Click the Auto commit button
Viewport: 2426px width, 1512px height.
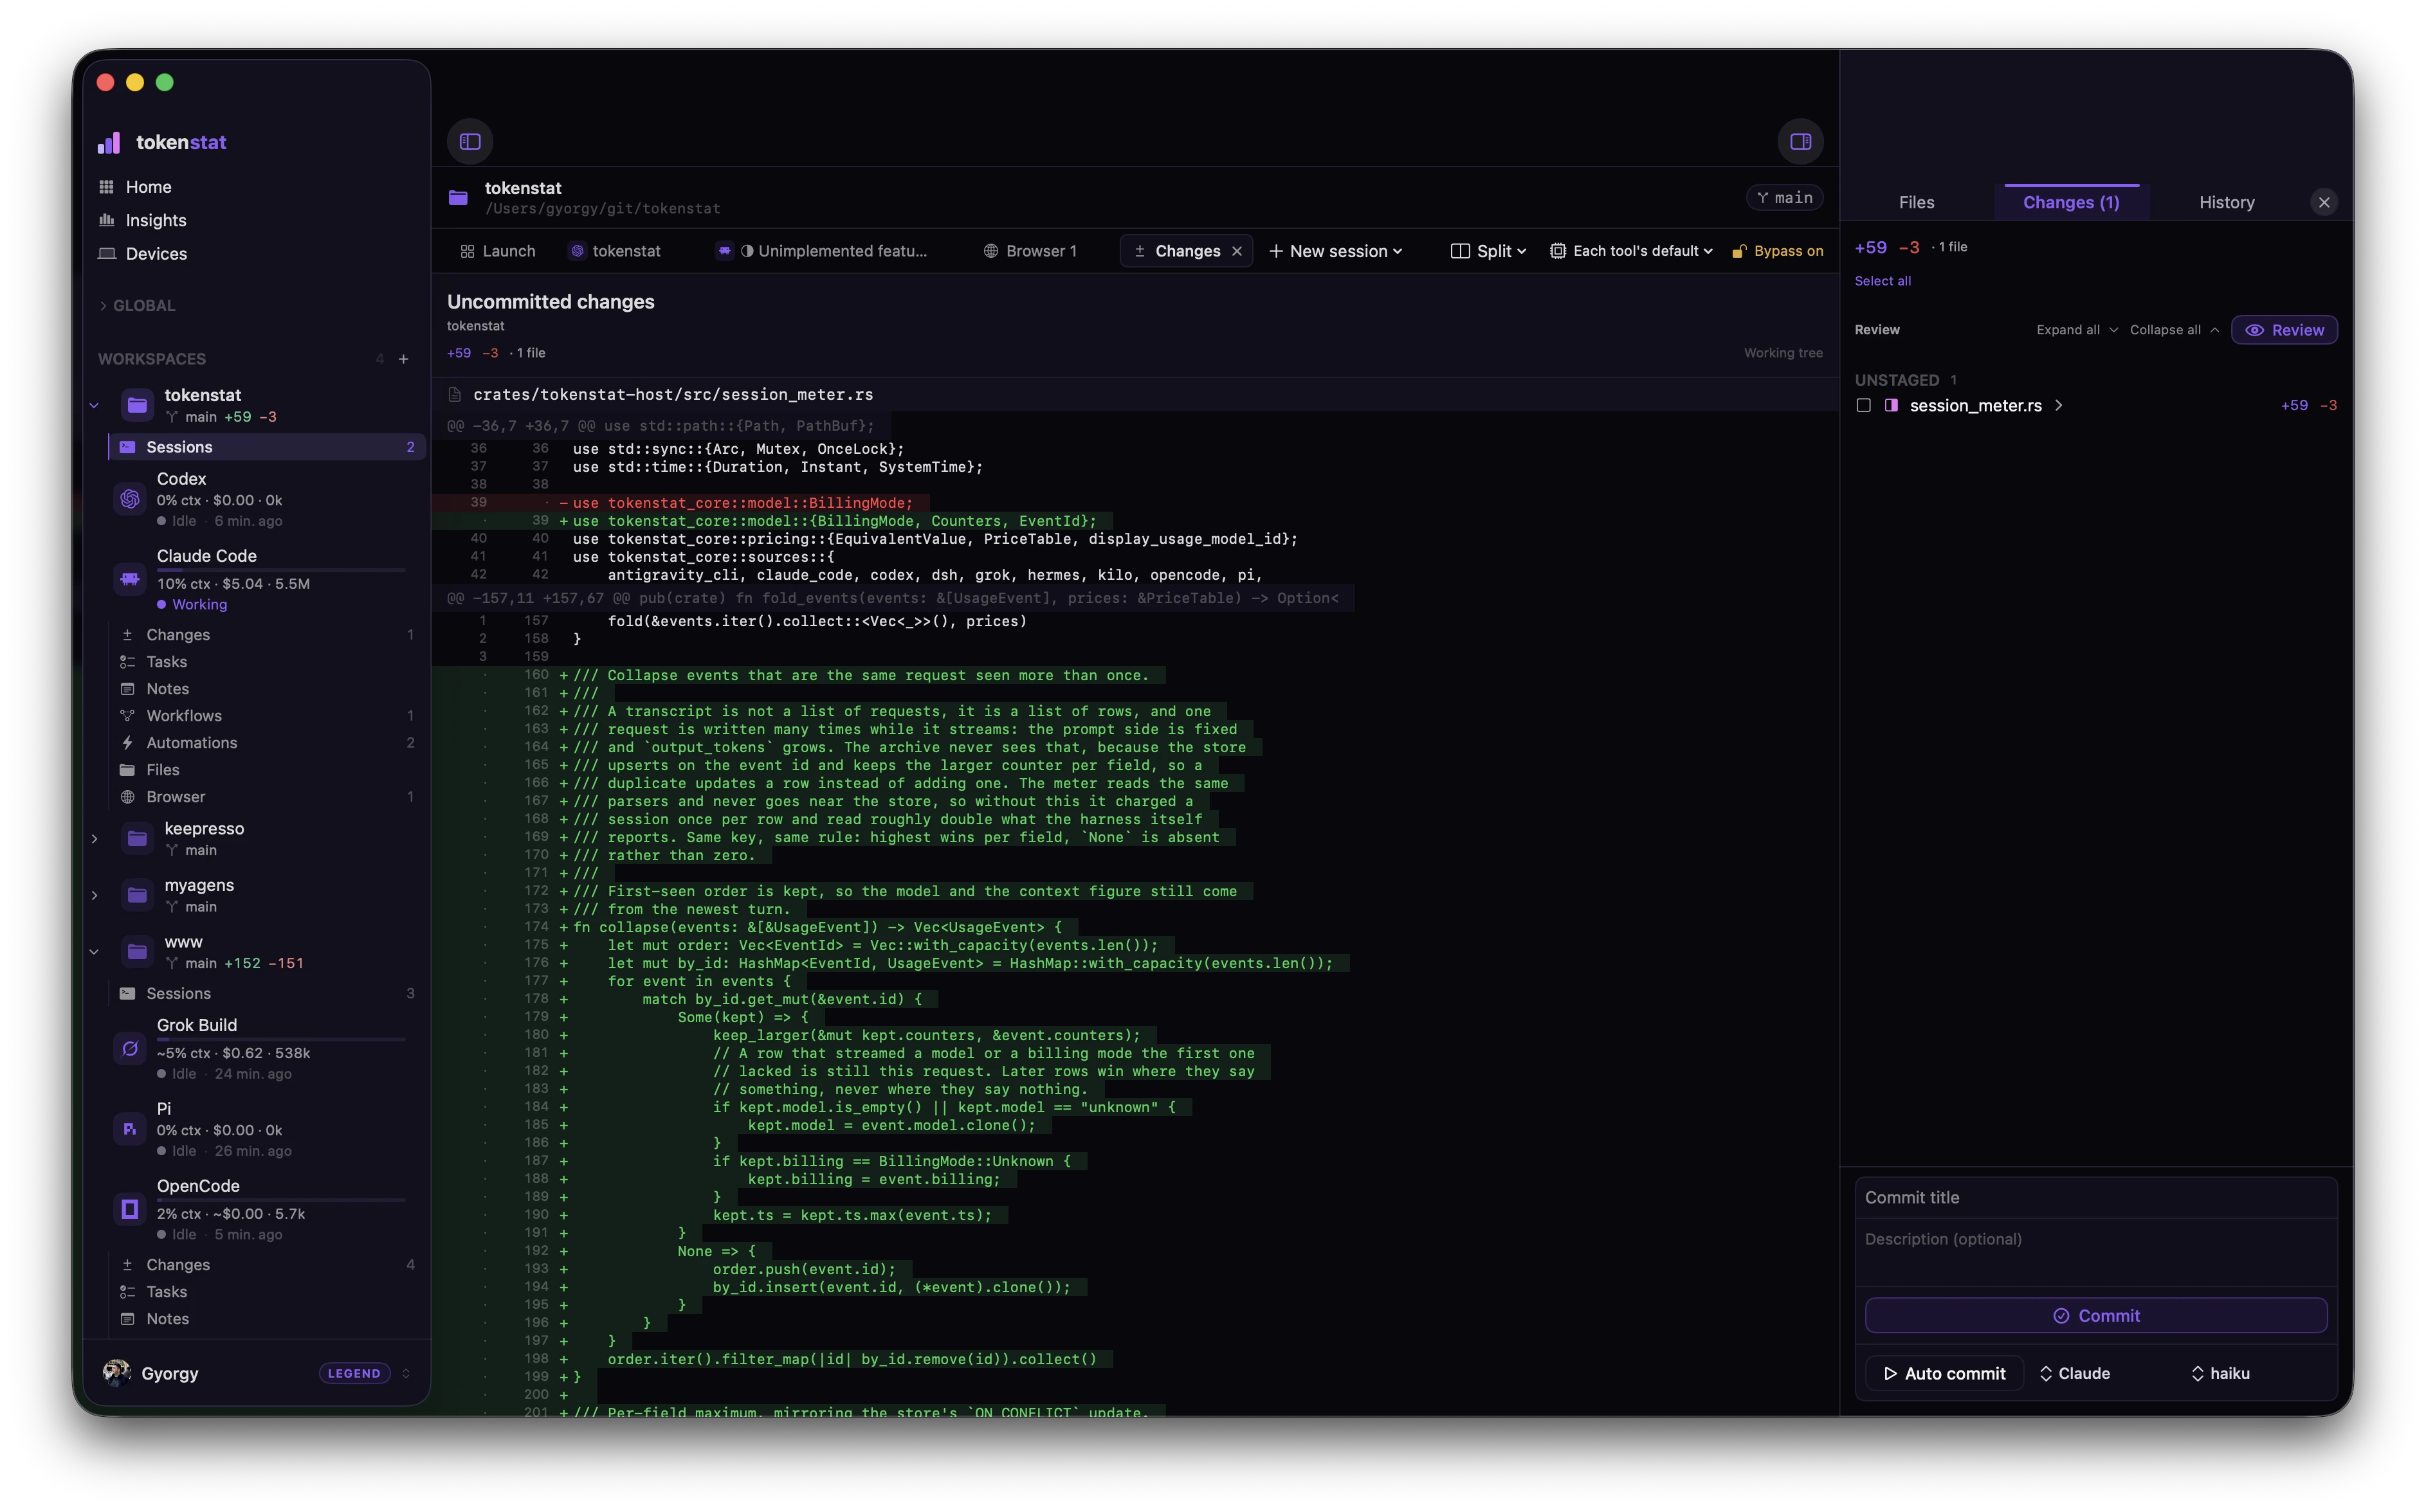1945,1373
